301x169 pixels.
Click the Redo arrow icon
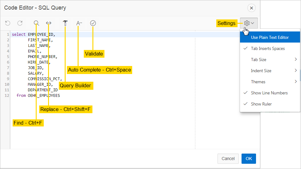(x=20, y=23)
